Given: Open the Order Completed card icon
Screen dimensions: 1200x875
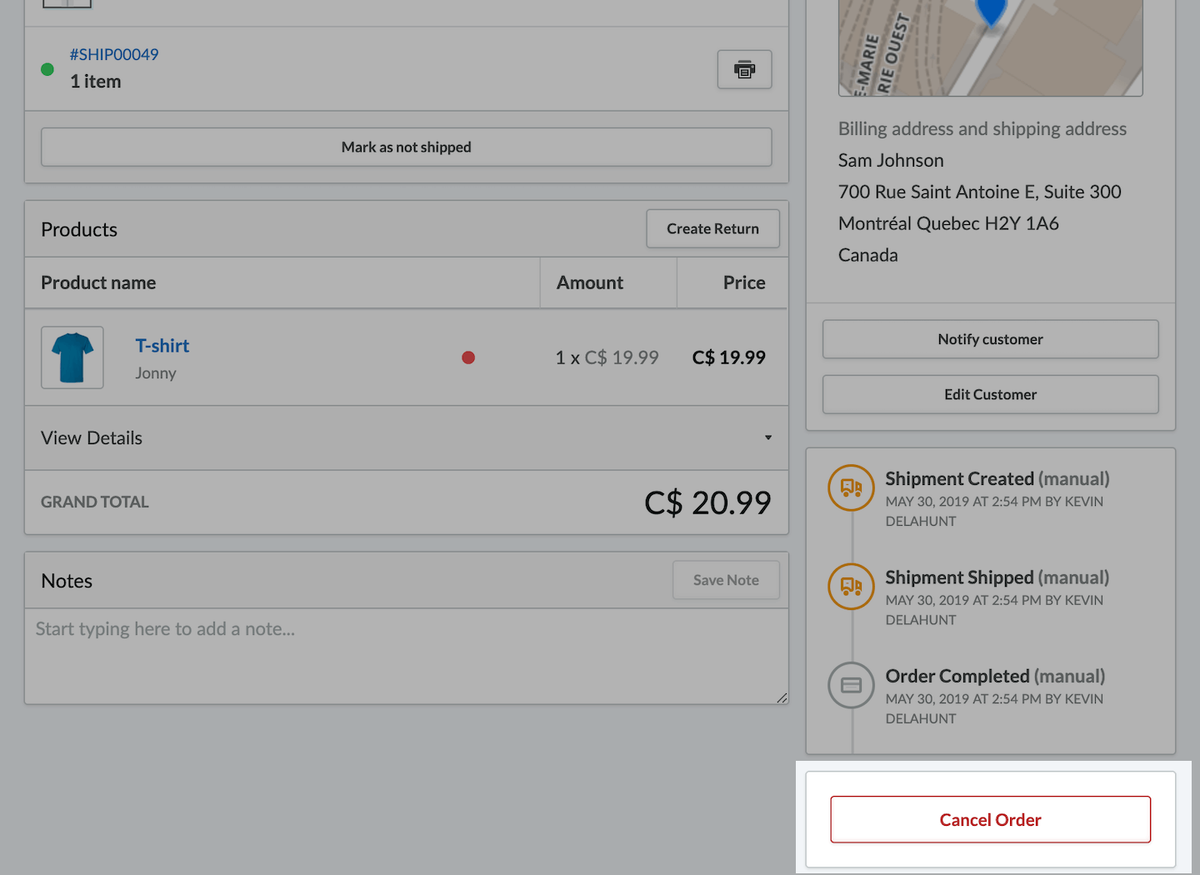Looking at the screenshot, I should click(x=851, y=685).
